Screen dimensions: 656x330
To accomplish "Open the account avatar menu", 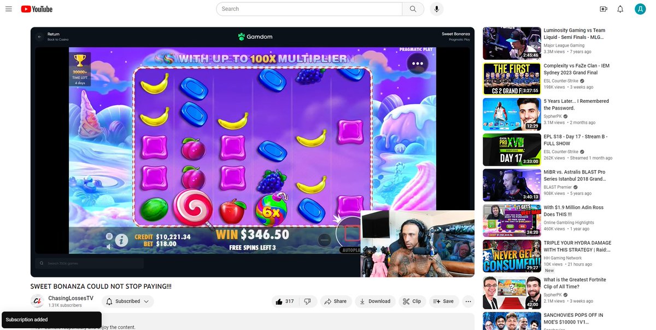I will (640, 9).
